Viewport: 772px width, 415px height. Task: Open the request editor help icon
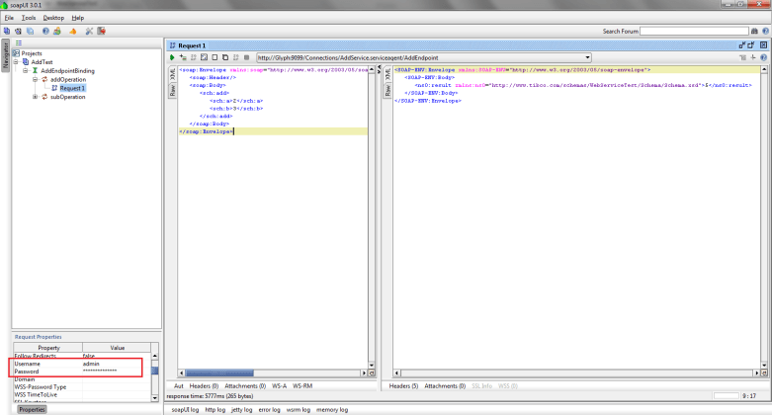pos(764,57)
